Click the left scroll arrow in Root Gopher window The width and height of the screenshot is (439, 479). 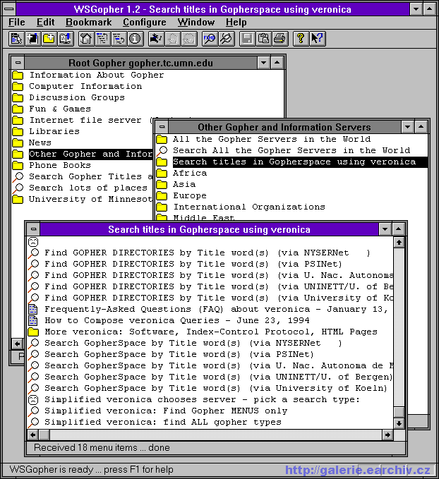pyautogui.click(x=17, y=344)
